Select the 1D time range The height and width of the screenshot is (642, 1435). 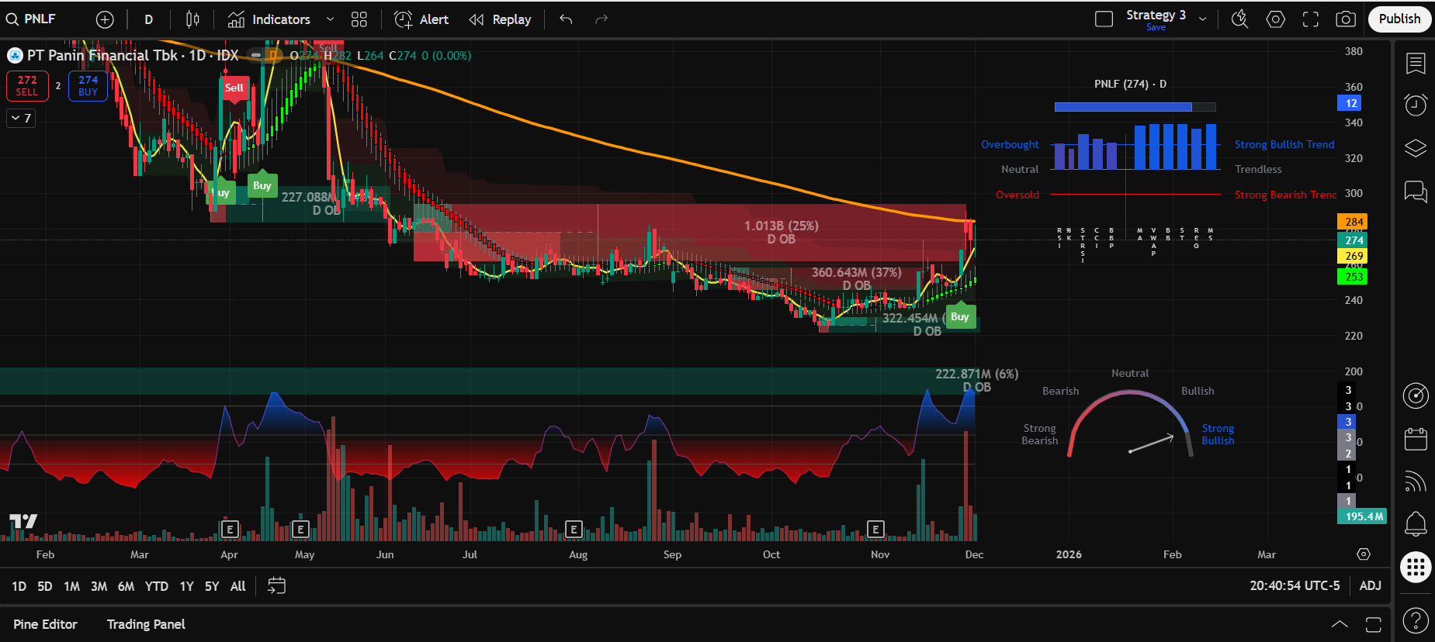[x=19, y=586]
